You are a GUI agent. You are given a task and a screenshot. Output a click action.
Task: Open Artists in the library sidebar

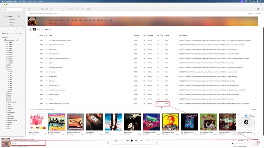[x=12, y=23]
